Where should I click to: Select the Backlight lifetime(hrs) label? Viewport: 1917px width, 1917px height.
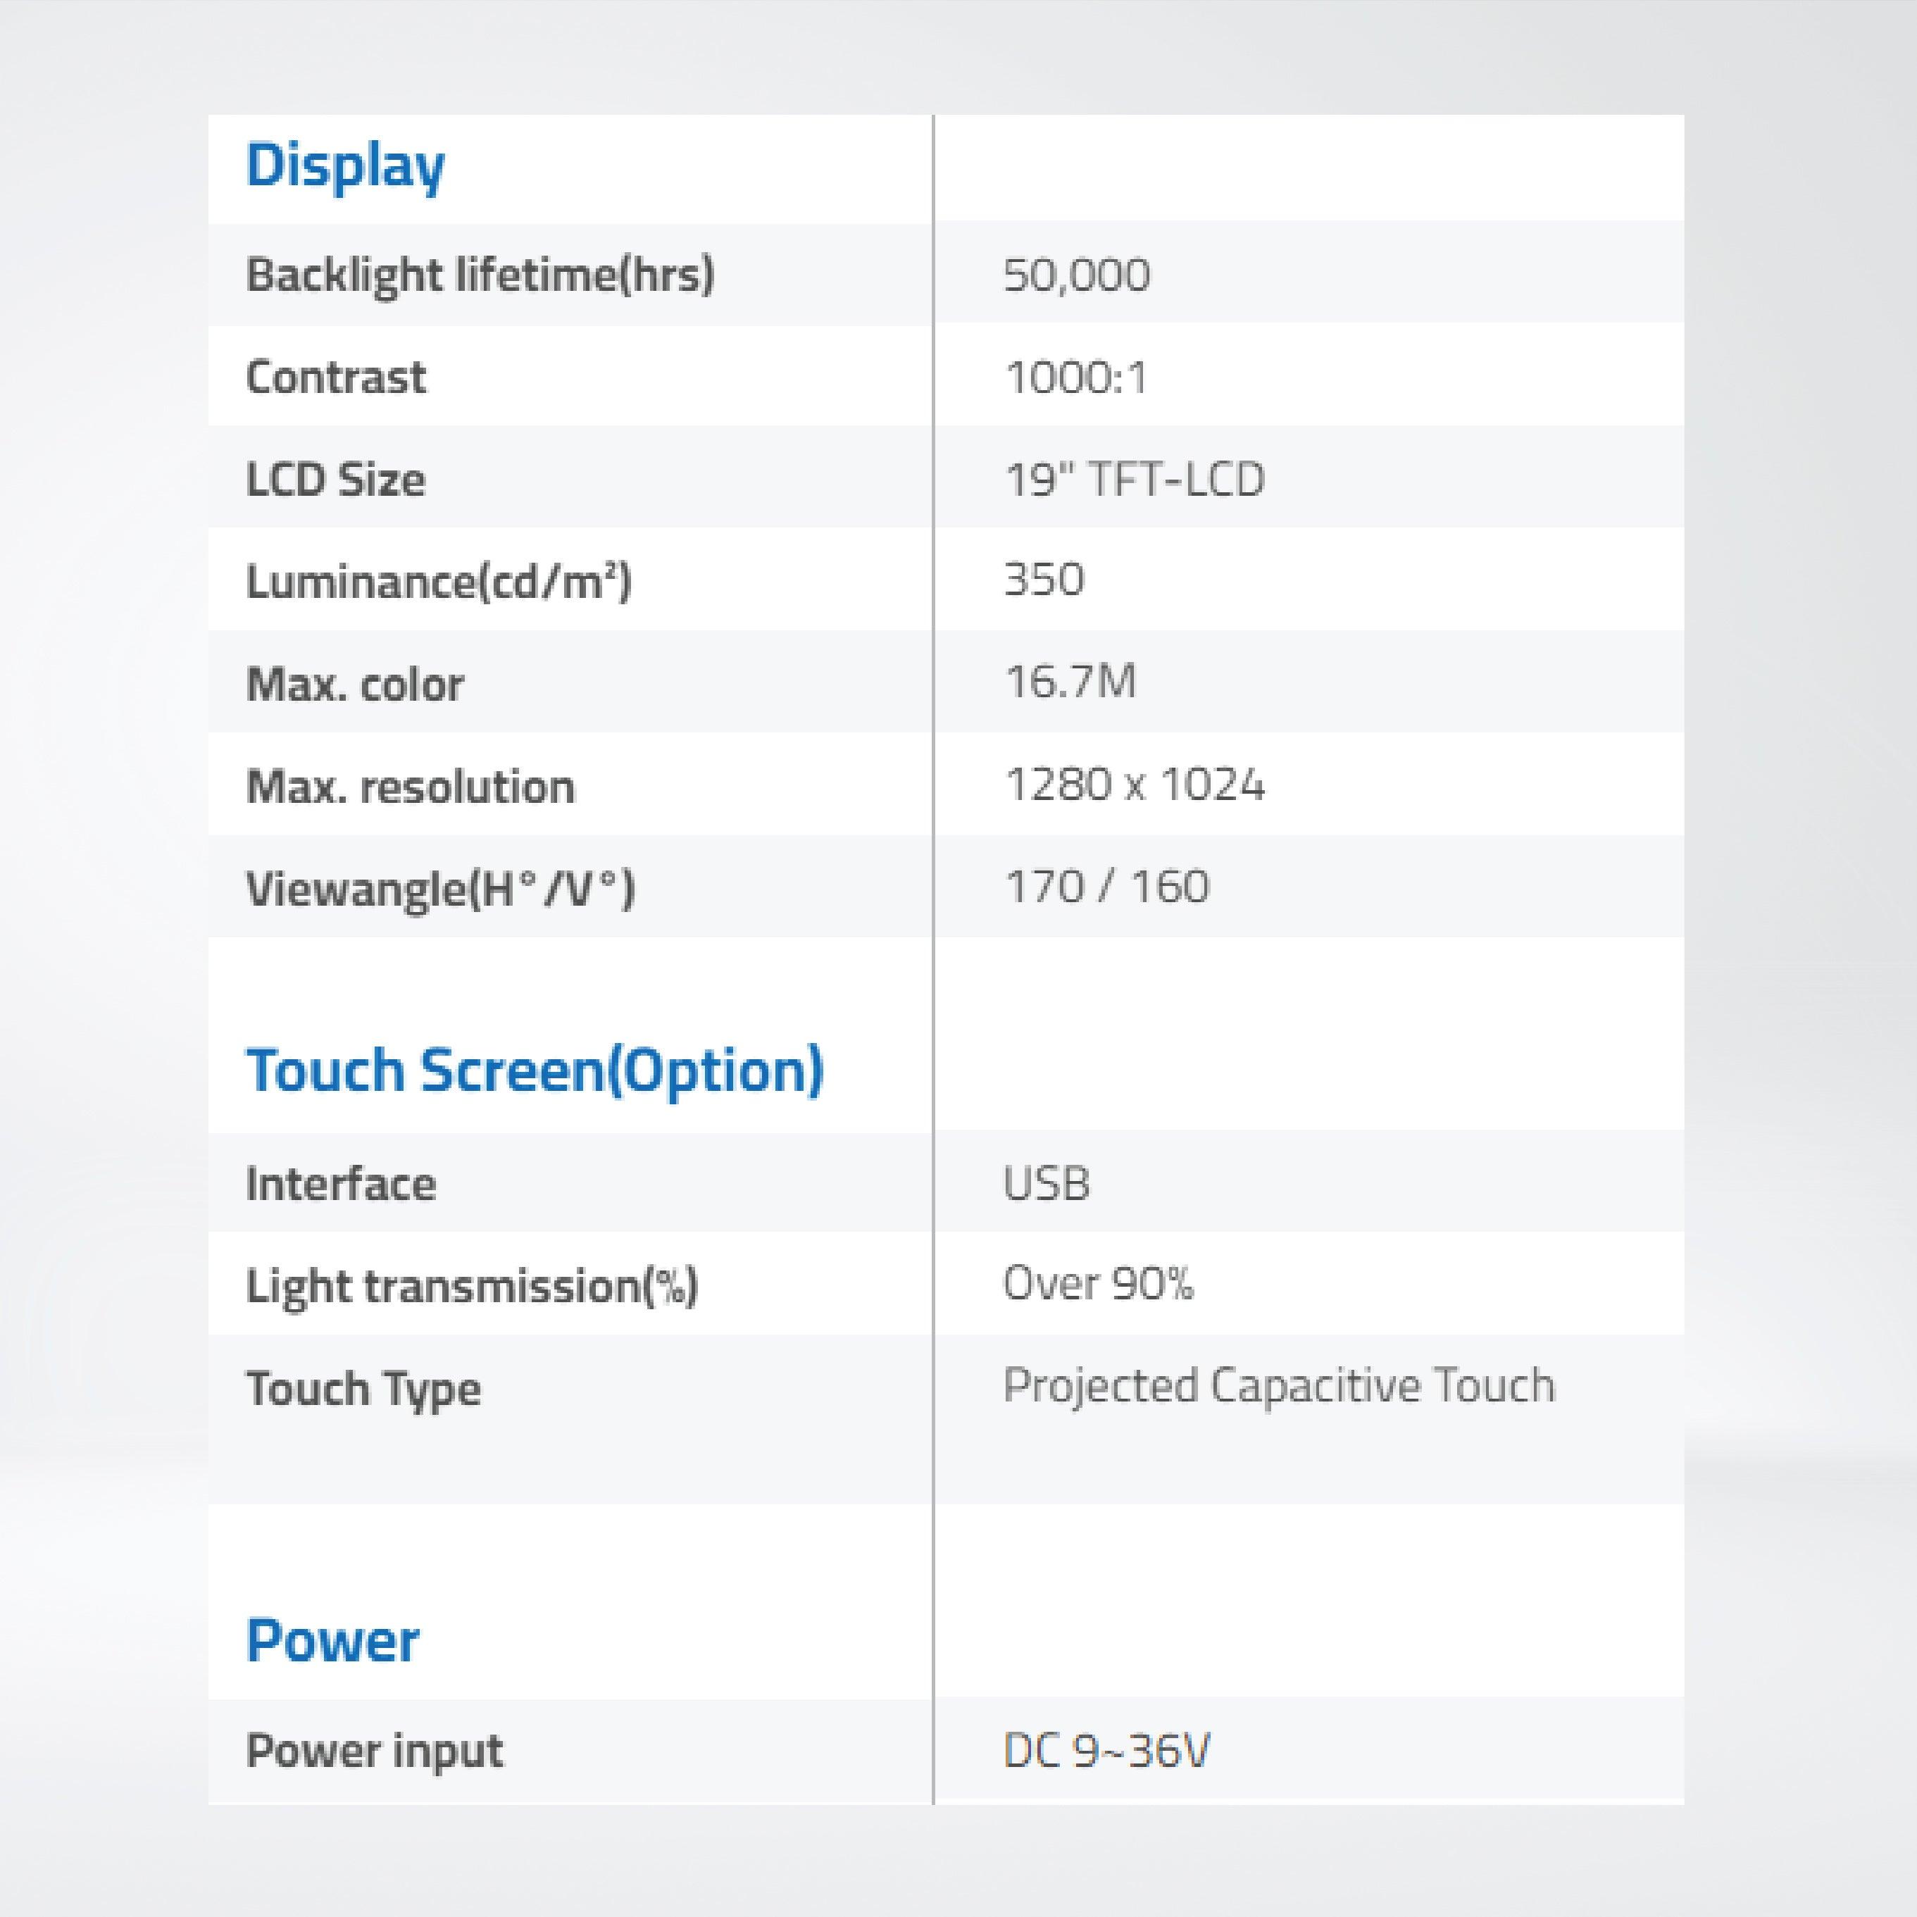(480, 275)
